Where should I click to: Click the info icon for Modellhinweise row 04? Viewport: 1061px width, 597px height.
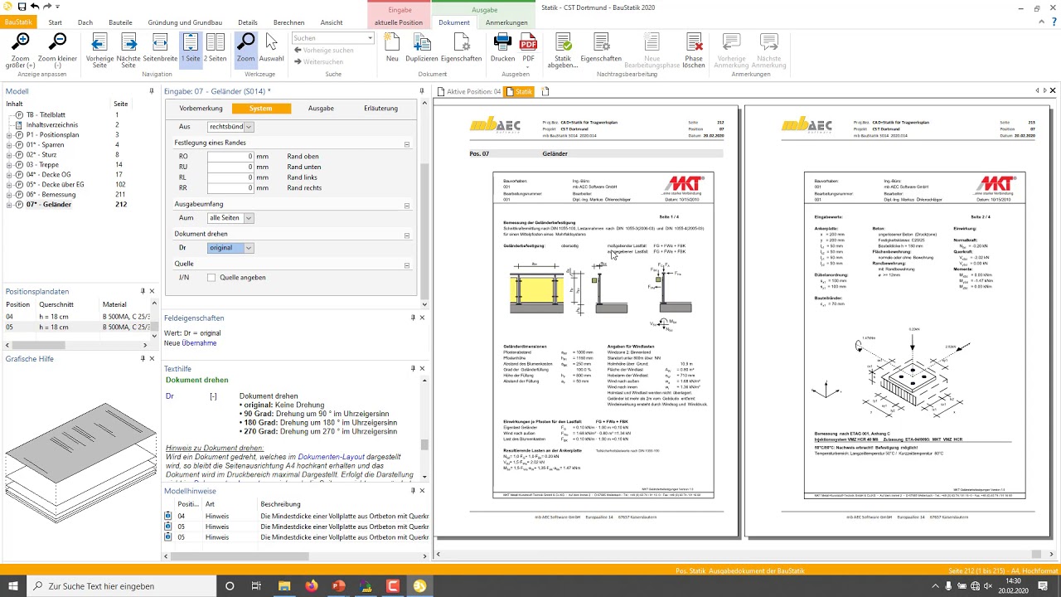168,516
